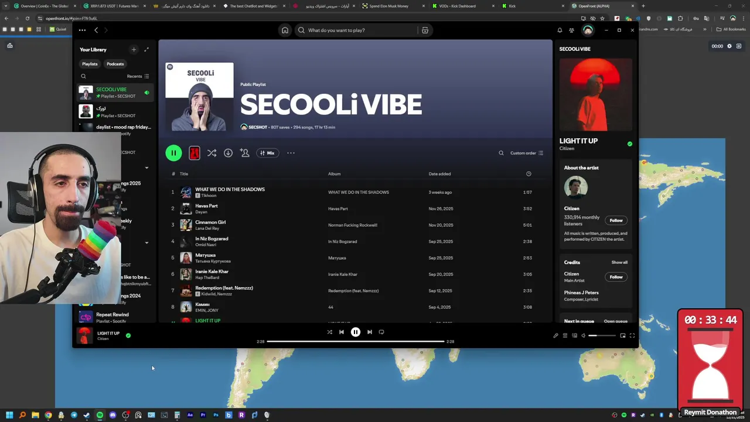Toggle liked check for LIGHT IT UP in player bar
Viewport: 750px width, 422px height.
click(128, 336)
